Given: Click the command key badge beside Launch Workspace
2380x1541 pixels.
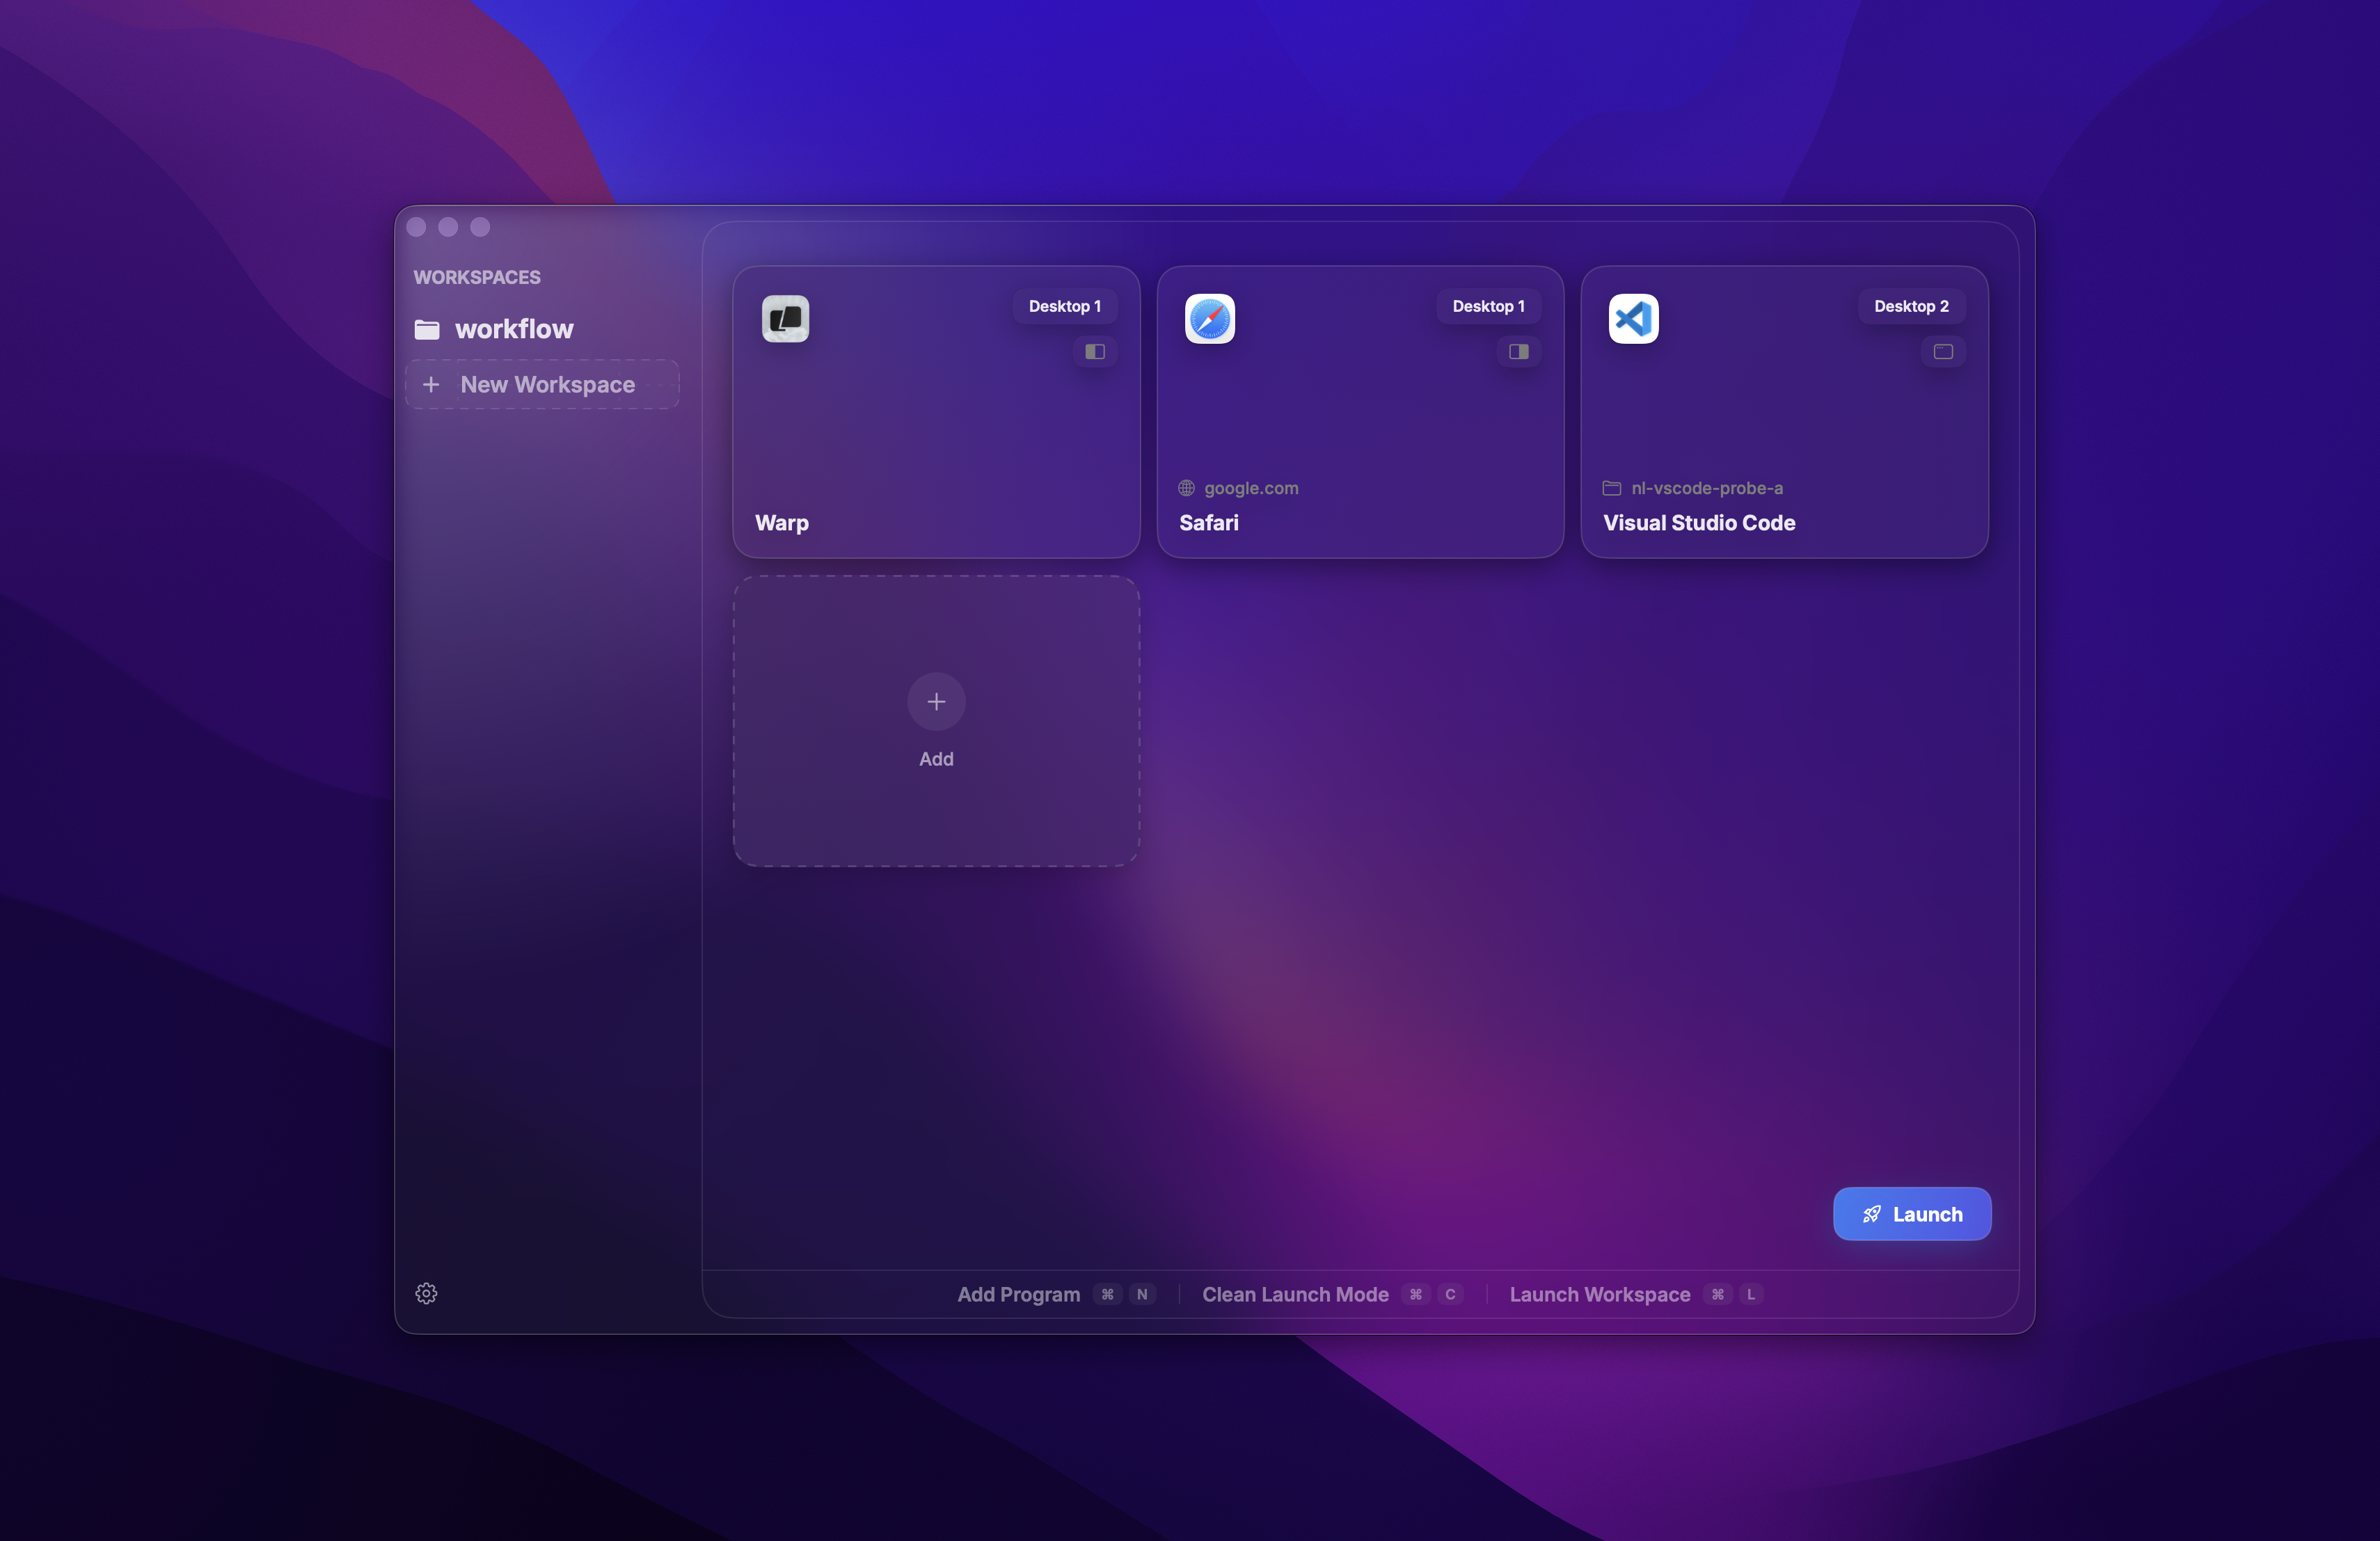Looking at the screenshot, I should 1717,1294.
